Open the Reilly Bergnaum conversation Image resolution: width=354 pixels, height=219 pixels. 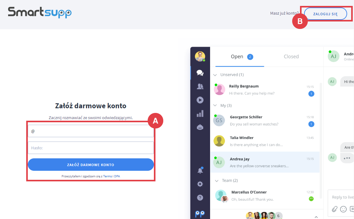(x=265, y=90)
